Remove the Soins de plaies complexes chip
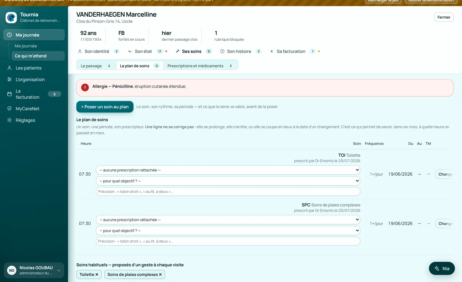Image resolution: width=462 pixels, height=282 pixels. coord(160,275)
